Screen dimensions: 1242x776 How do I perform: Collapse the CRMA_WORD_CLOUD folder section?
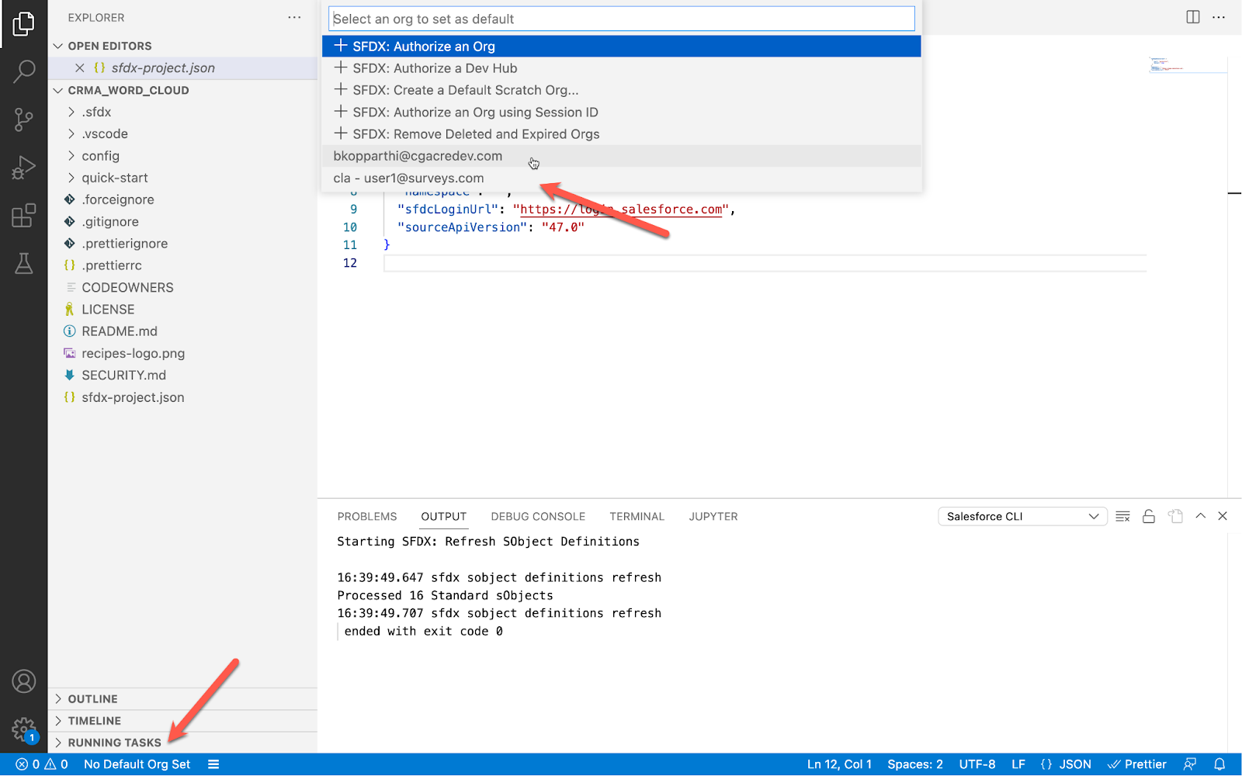click(182, 90)
